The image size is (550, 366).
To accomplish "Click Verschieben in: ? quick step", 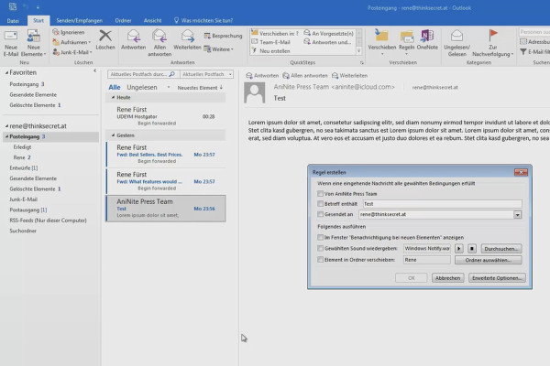I will click(275, 33).
